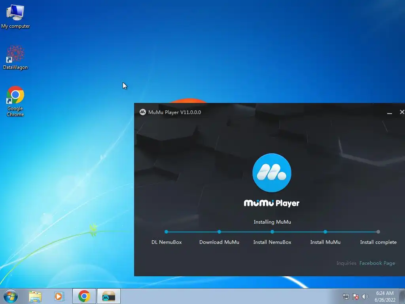Click the Install MuMu step marker
The image size is (405, 304).
pos(325,232)
